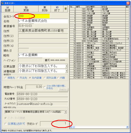Click the 名称 input field
Viewport: 131px width, 133px height.
(43, 21)
